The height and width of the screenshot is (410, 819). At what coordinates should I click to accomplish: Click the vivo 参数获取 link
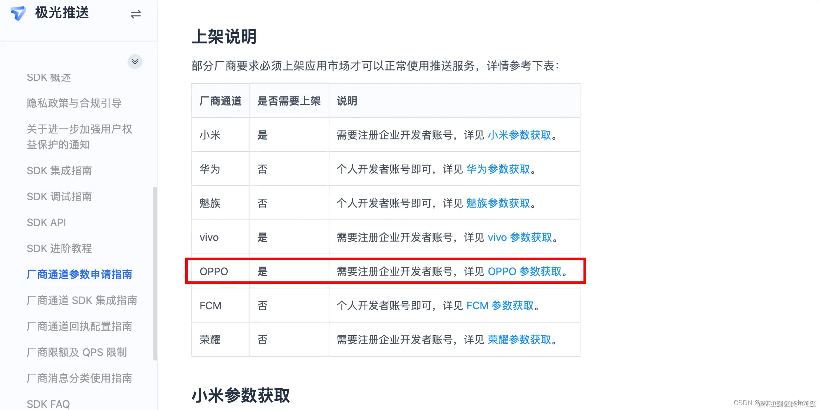(520, 238)
